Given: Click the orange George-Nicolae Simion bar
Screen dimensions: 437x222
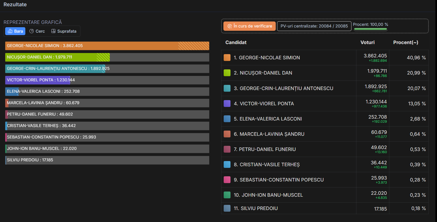Looking at the screenshot, I should pos(107,46).
